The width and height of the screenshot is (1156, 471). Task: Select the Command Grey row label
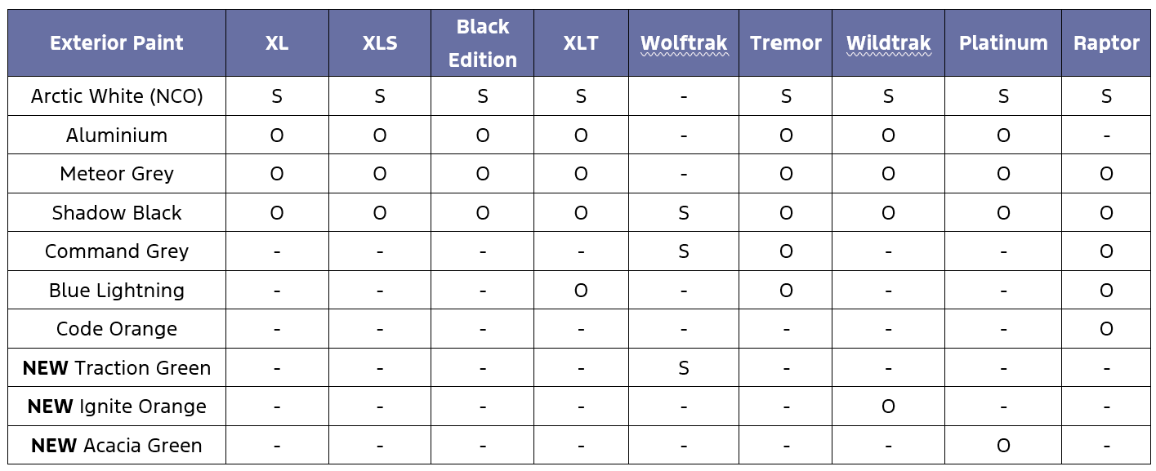(x=117, y=251)
